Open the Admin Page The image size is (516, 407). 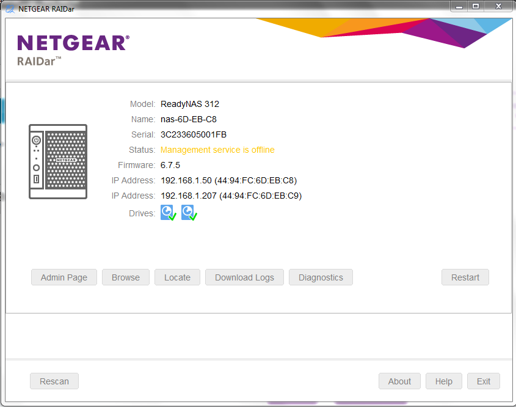(x=64, y=277)
